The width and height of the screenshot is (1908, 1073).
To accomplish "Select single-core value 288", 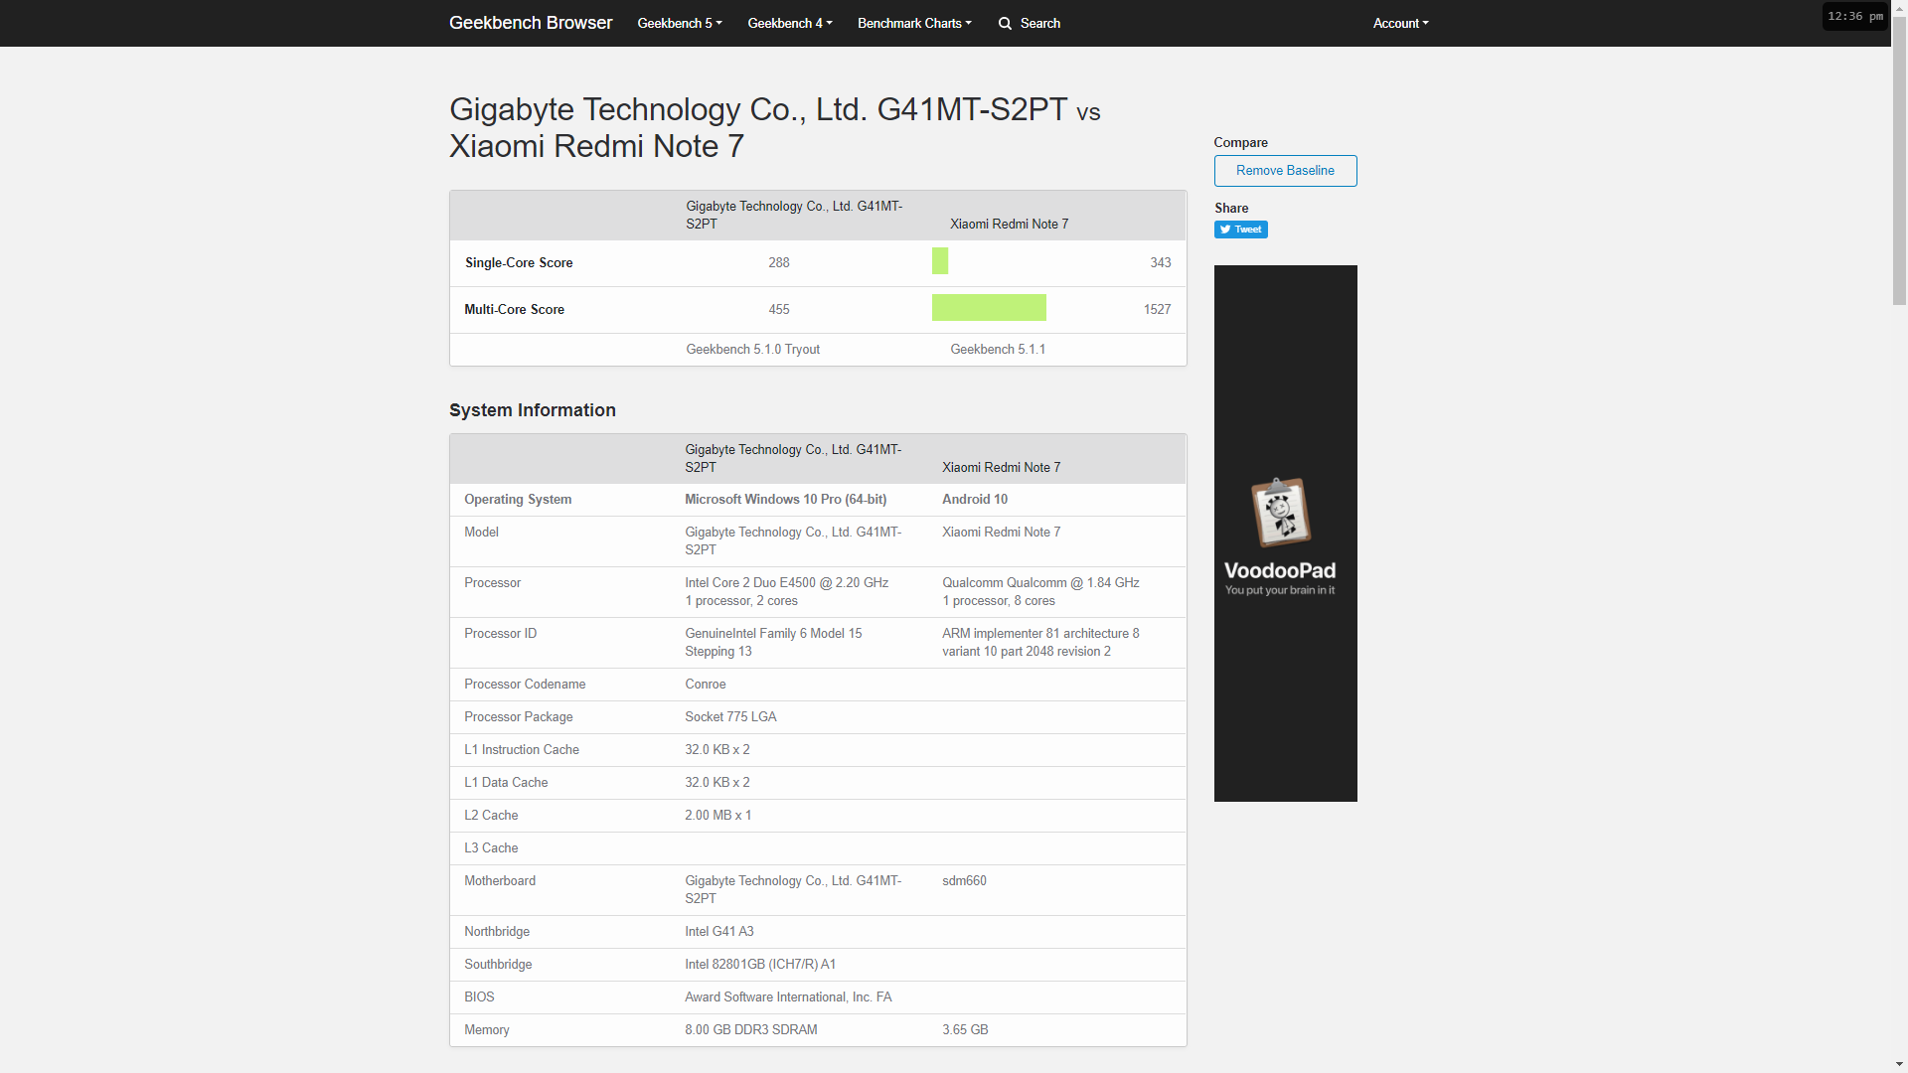I will pos(779,263).
